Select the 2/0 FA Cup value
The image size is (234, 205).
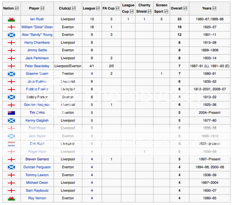pyautogui.click(x=111, y=66)
